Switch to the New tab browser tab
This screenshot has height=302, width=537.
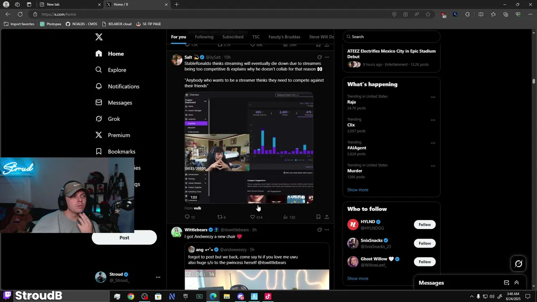click(x=69, y=4)
